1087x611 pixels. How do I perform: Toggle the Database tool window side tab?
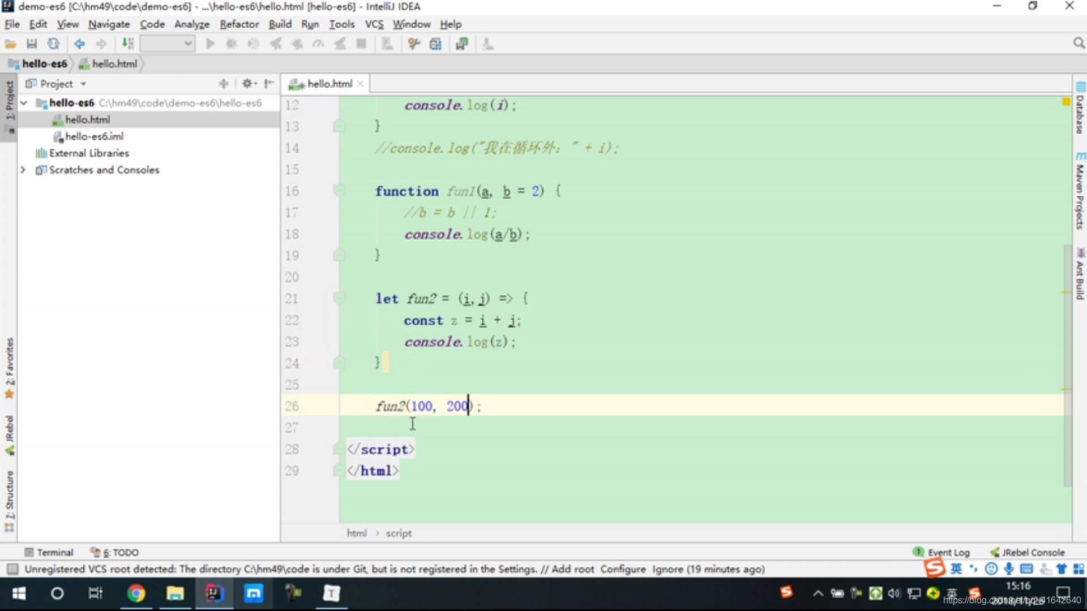1080,109
